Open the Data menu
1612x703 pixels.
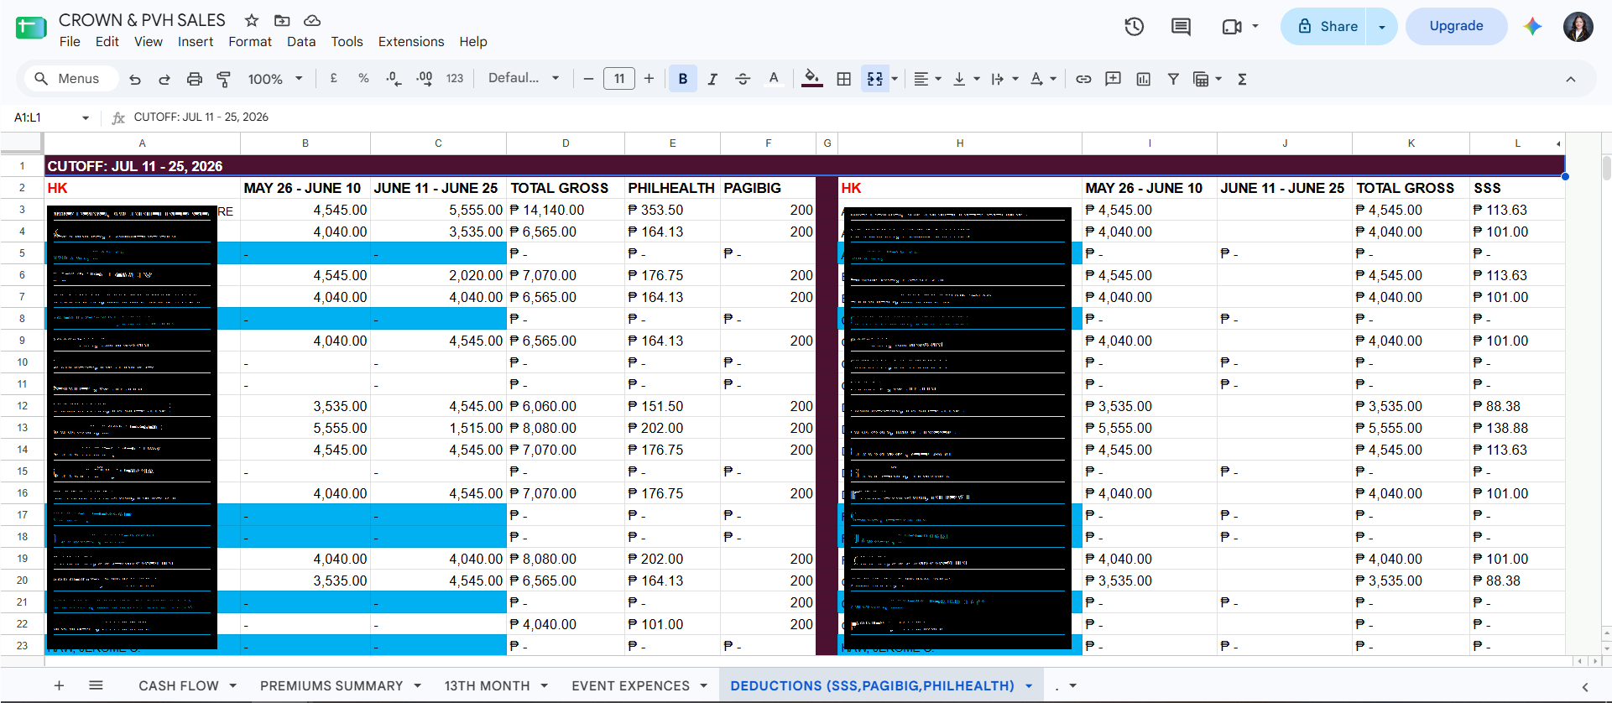click(x=301, y=42)
